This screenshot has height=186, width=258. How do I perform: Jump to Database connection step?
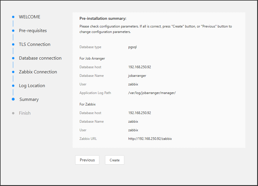[40, 58]
